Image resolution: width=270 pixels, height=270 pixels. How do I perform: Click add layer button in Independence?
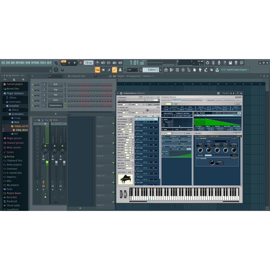138,116
